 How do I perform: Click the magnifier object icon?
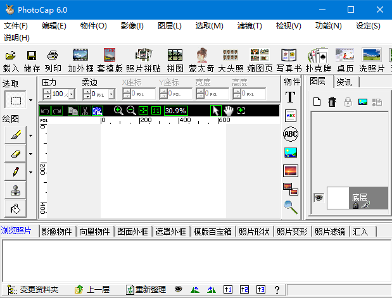click(x=291, y=208)
